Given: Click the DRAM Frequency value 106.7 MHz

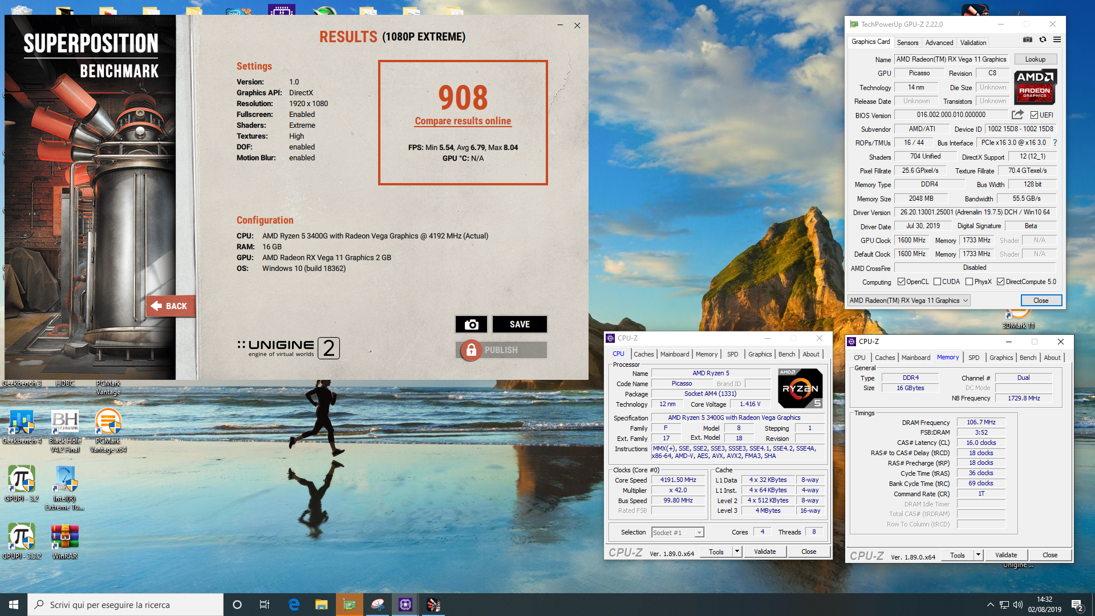Looking at the screenshot, I should coord(981,423).
